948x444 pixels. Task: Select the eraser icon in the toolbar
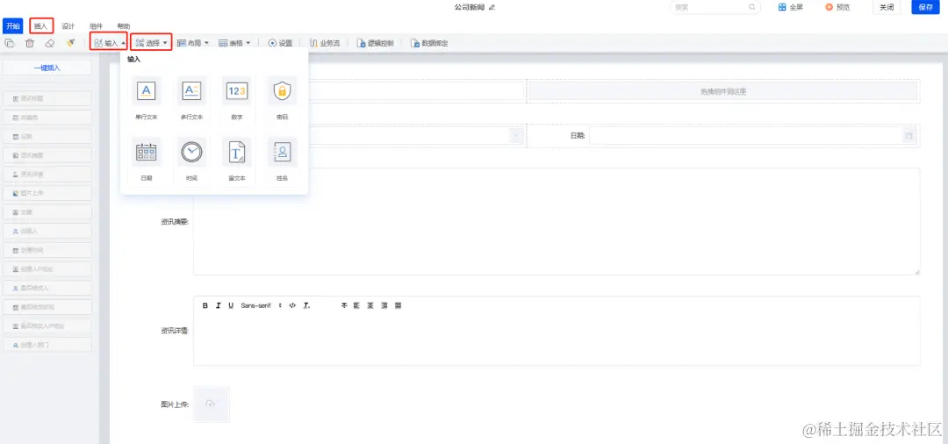click(50, 43)
